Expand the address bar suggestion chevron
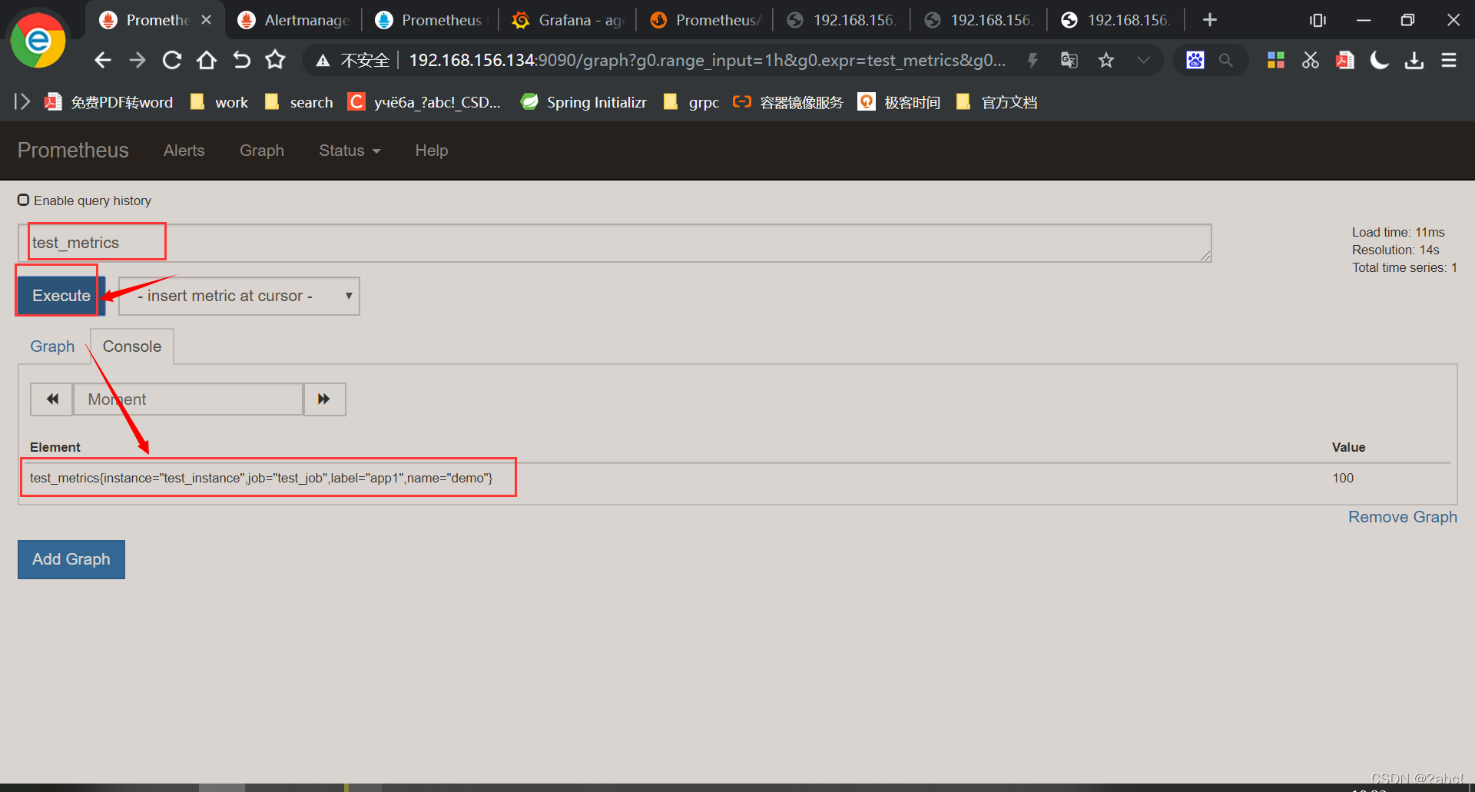This screenshot has height=792, width=1475. click(1143, 60)
